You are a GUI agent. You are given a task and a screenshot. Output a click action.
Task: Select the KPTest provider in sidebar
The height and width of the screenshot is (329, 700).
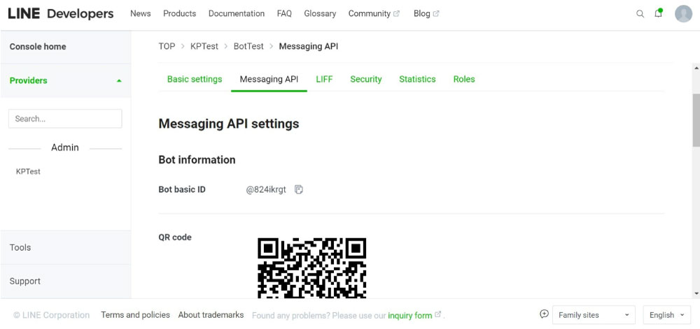click(28, 171)
